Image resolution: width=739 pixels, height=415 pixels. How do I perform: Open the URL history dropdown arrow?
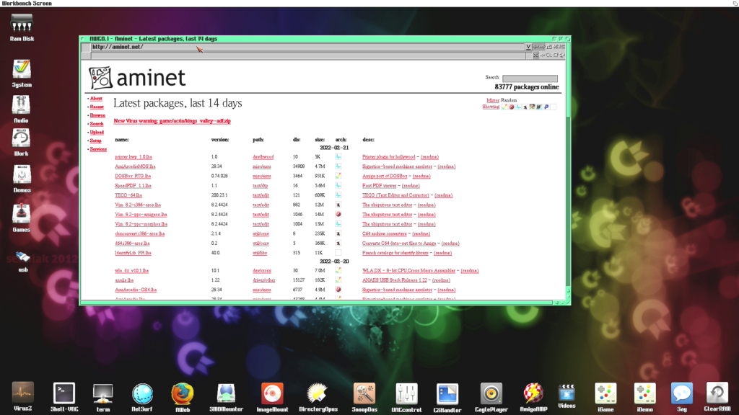528,47
